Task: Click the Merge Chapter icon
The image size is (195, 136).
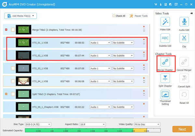Action: (165, 62)
